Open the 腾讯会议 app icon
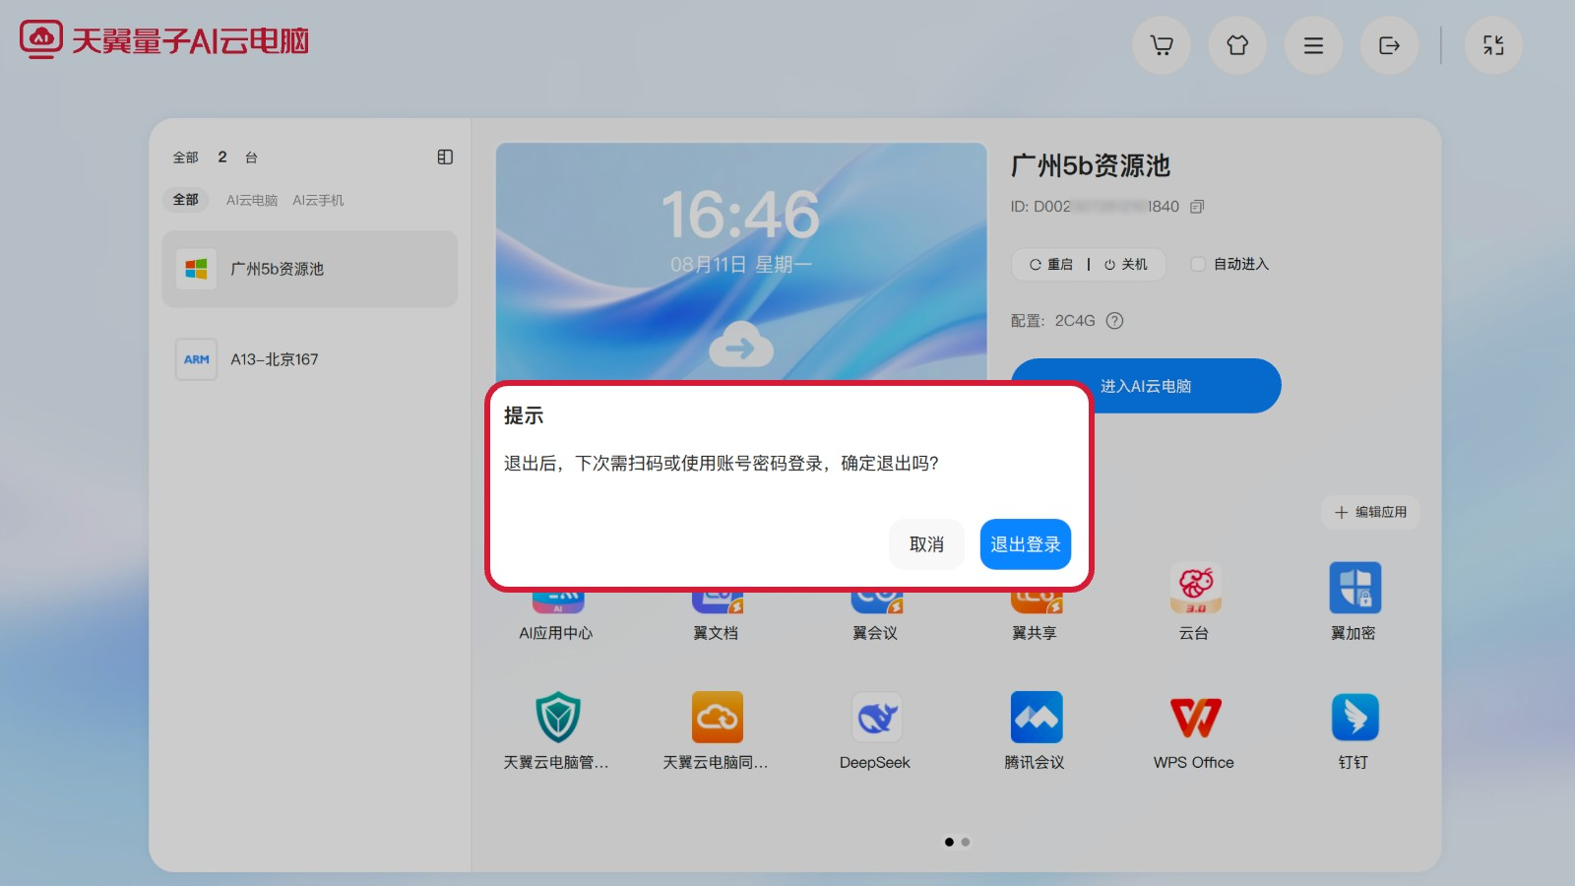This screenshot has width=1575, height=886. 1036,717
